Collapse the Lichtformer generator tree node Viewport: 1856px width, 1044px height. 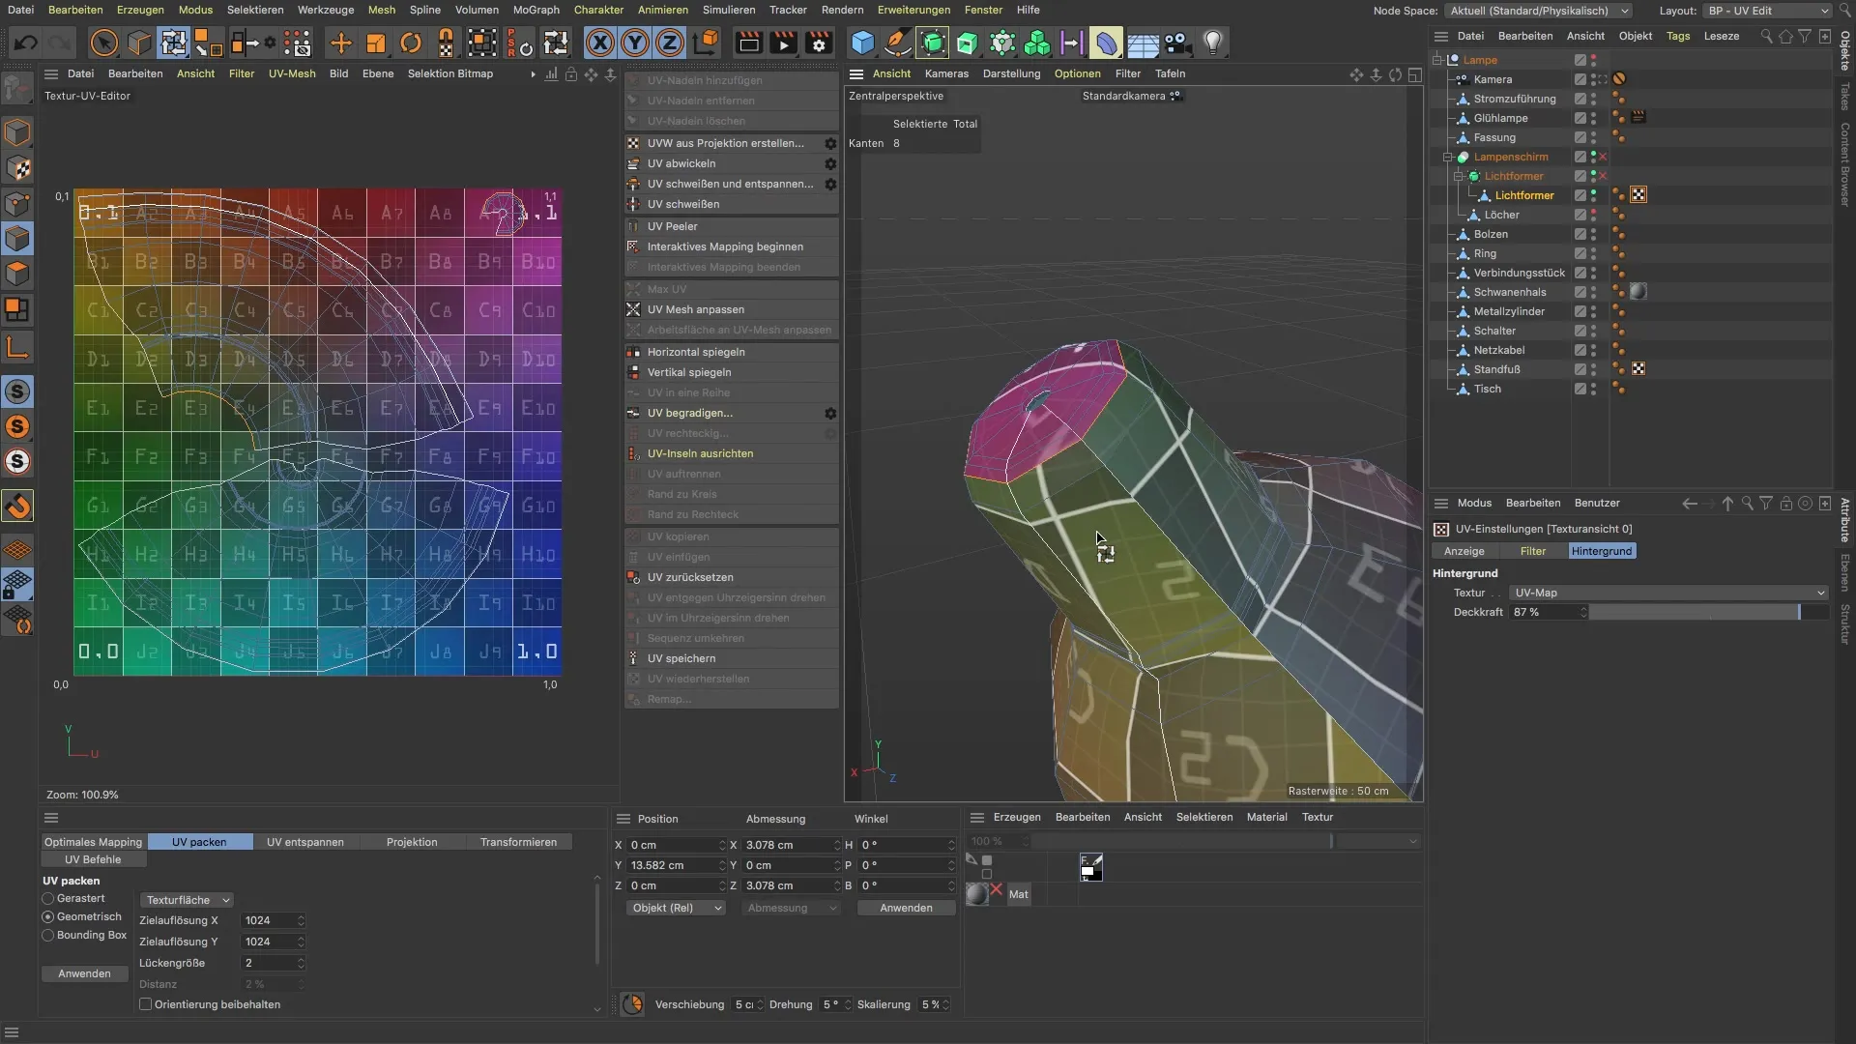pyautogui.click(x=1459, y=176)
